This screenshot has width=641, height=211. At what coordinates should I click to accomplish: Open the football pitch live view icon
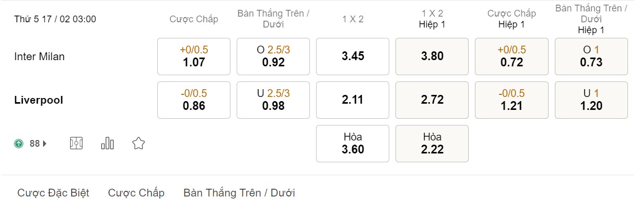pos(76,144)
